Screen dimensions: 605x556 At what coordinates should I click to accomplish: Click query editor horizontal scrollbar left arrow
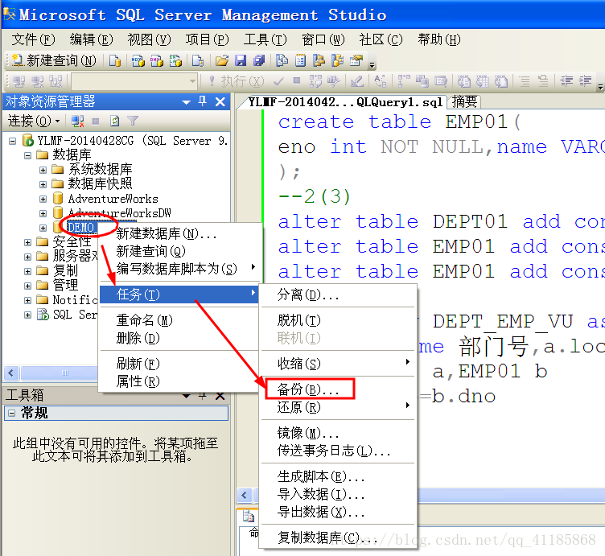point(244,495)
